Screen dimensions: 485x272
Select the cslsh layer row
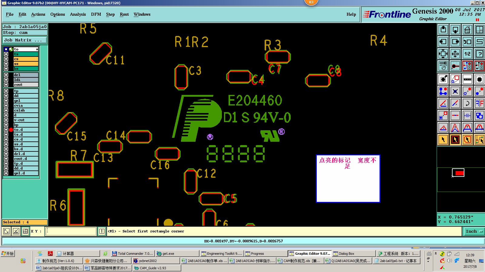tap(26, 110)
